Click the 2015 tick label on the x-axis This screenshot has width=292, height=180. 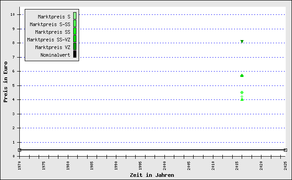237,165
